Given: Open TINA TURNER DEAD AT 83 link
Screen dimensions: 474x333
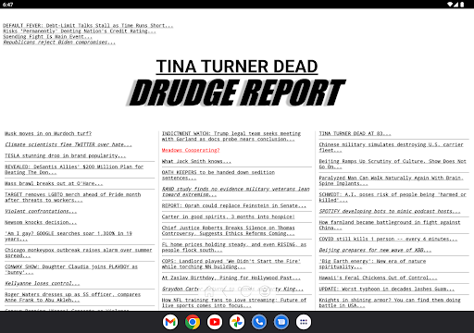Looking at the screenshot, I should 355,133.
